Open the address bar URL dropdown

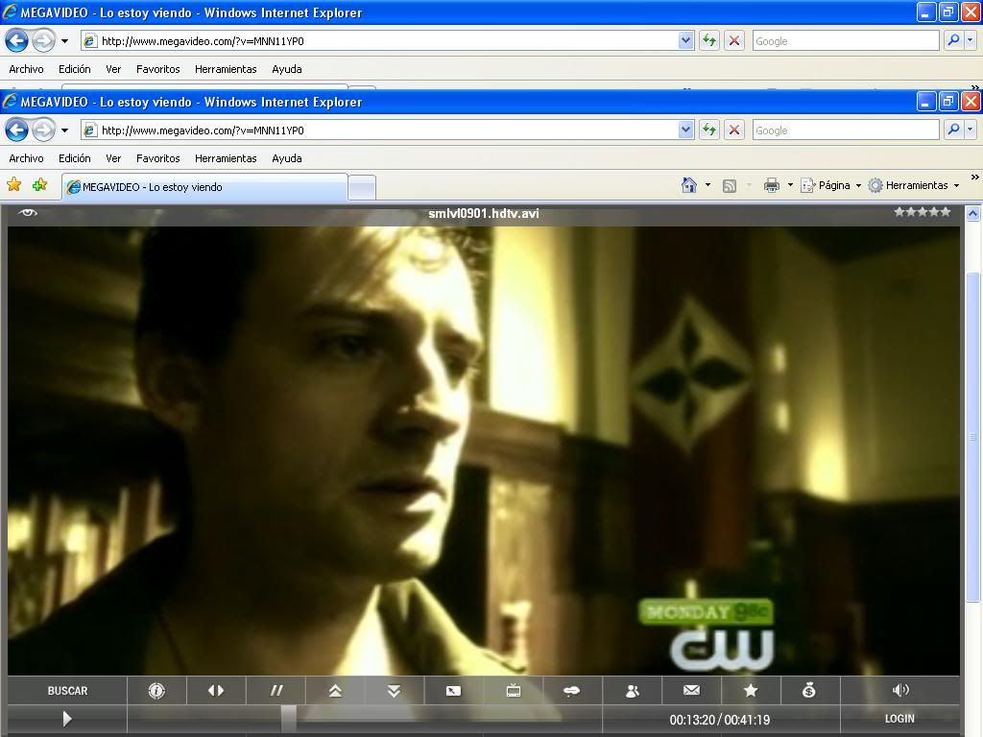pos(685,130)
